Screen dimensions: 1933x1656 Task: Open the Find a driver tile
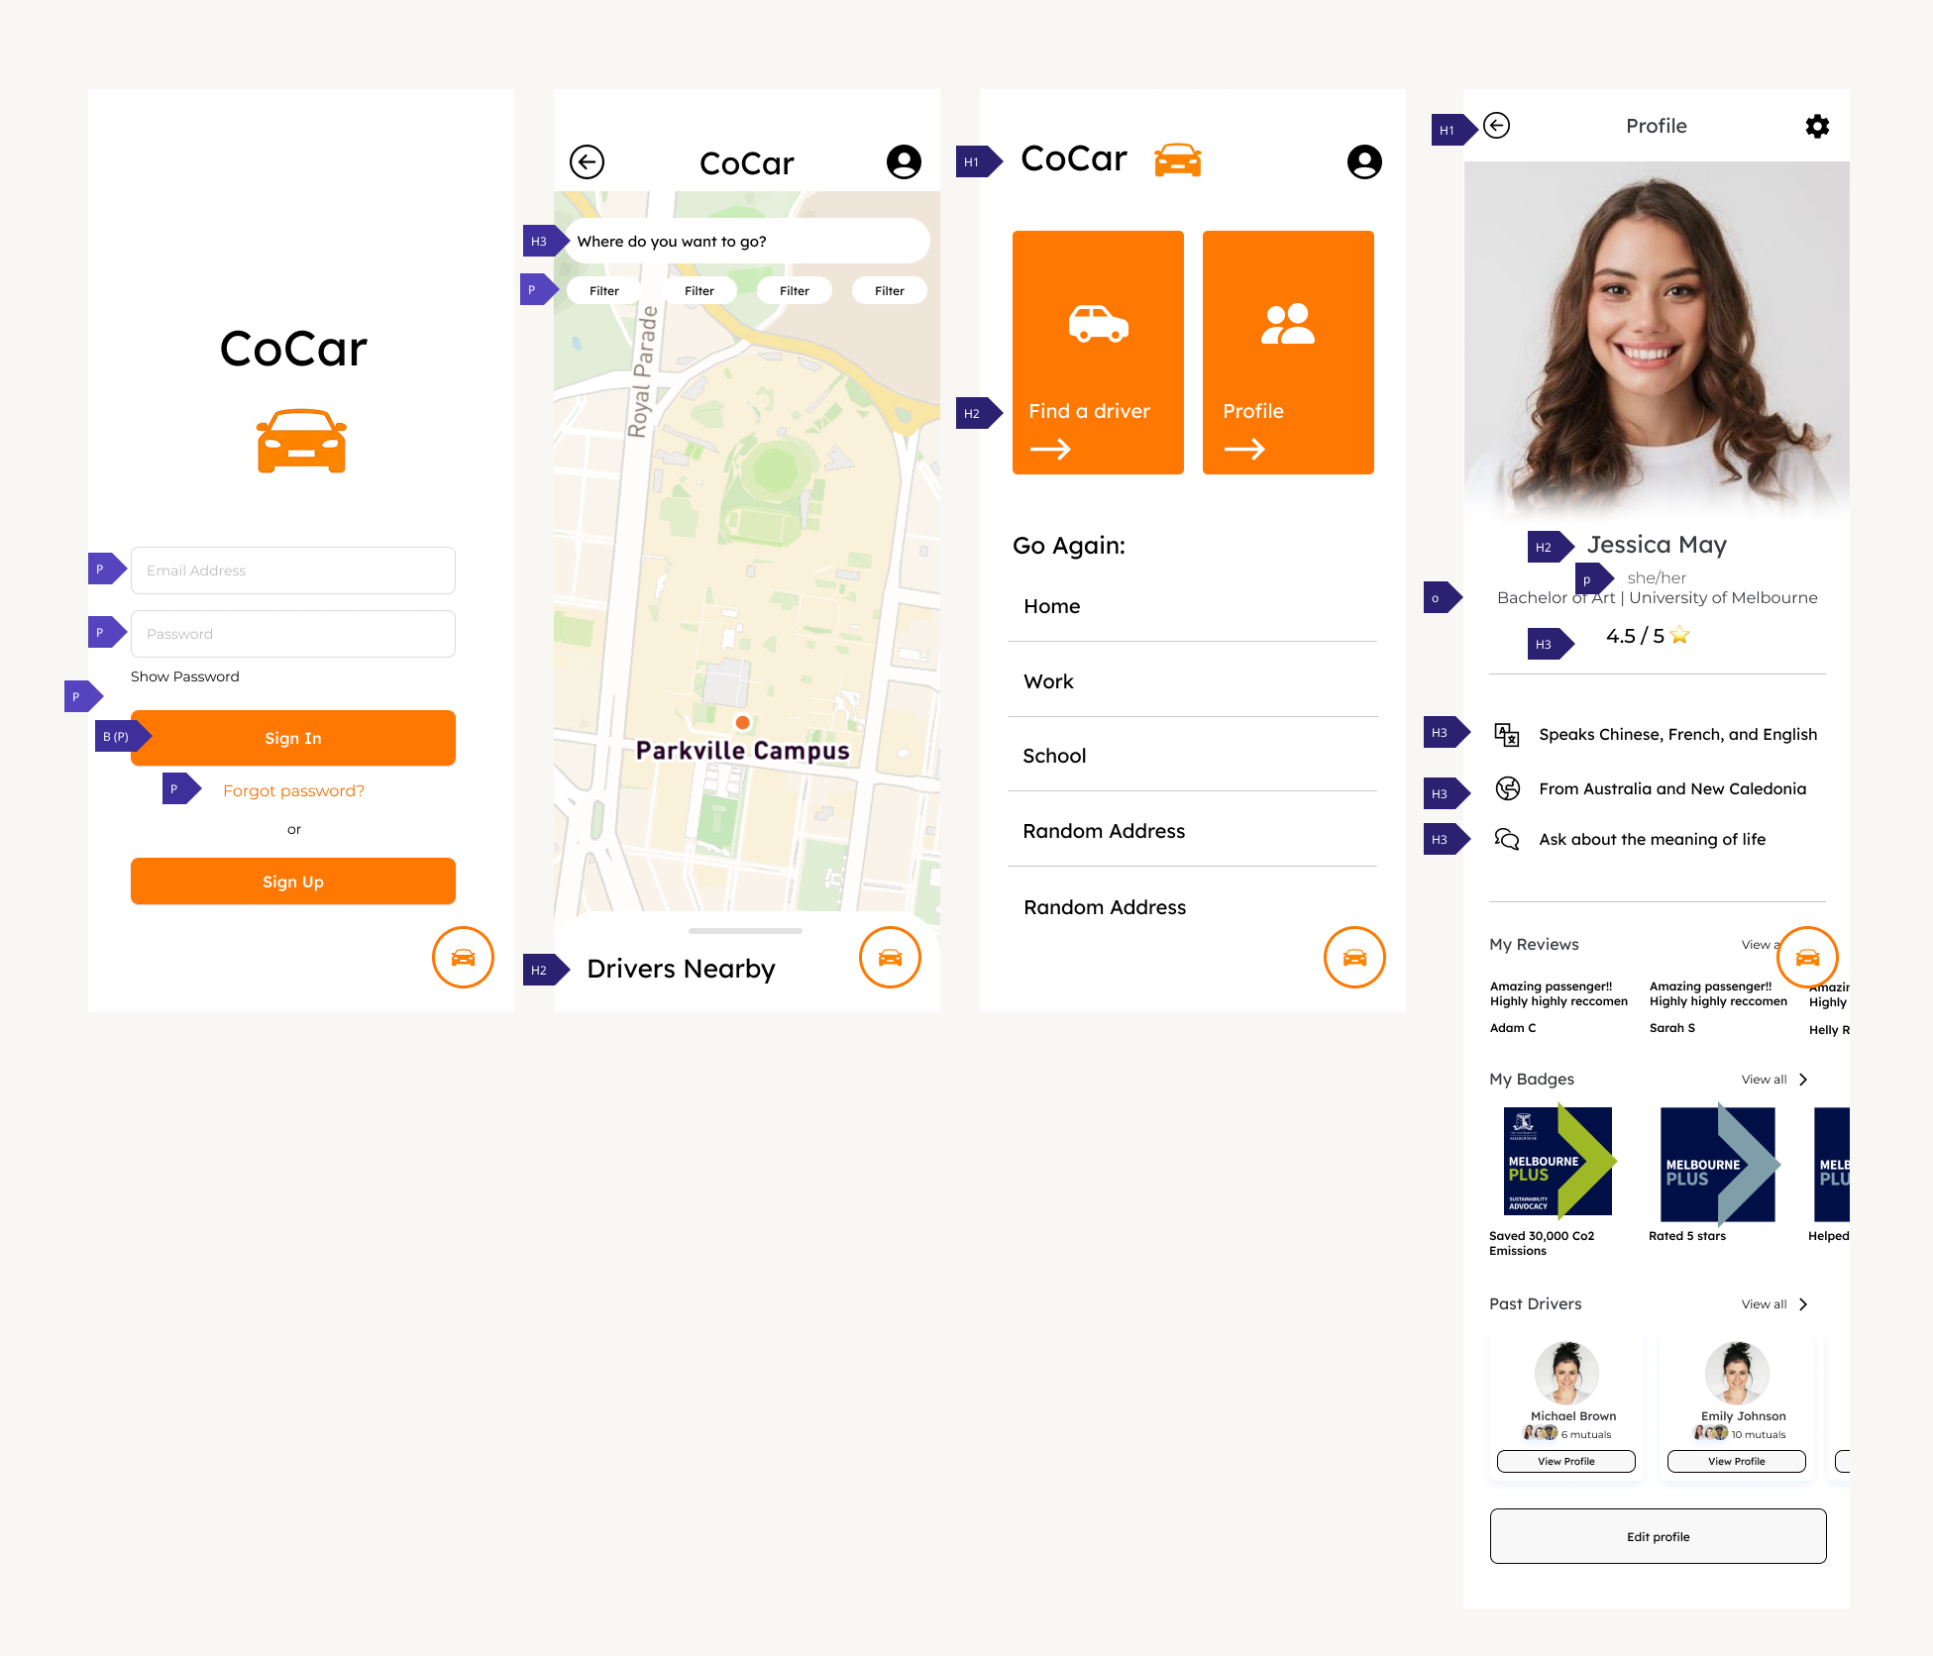[1098, 353]
